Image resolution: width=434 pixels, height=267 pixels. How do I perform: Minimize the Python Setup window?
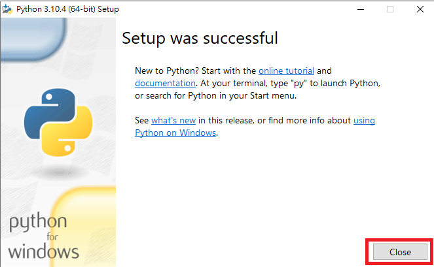click(360, 9)
